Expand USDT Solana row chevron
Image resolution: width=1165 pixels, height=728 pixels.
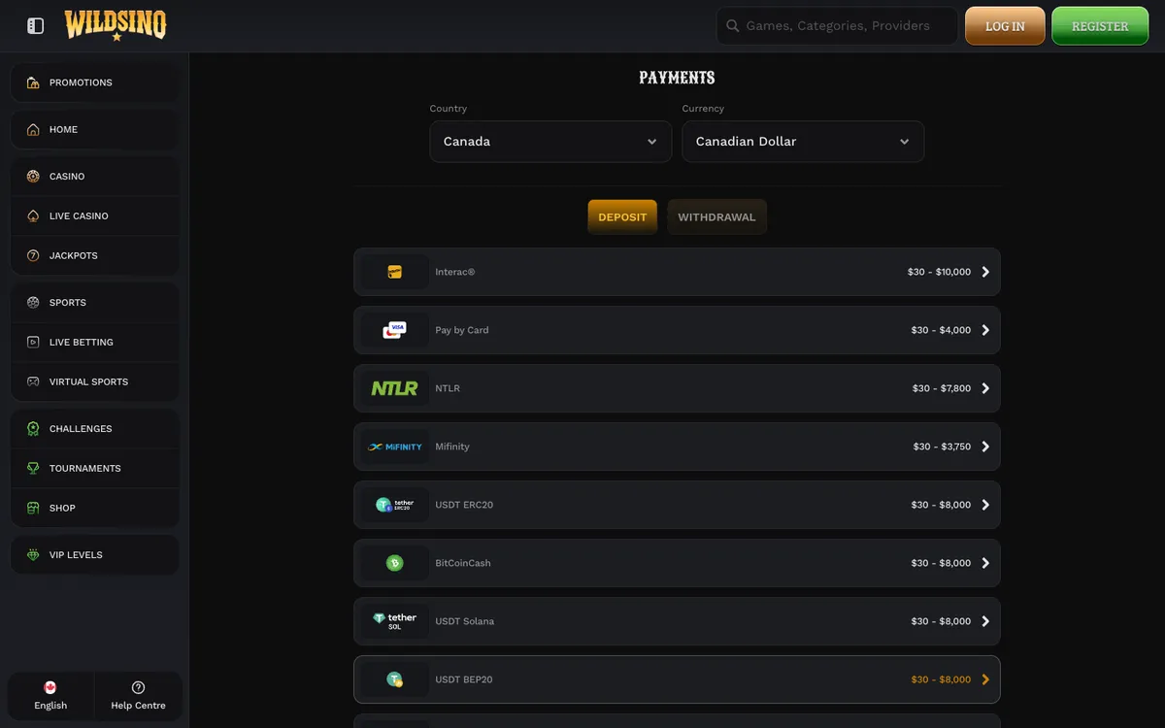click(x=985, y=621)
